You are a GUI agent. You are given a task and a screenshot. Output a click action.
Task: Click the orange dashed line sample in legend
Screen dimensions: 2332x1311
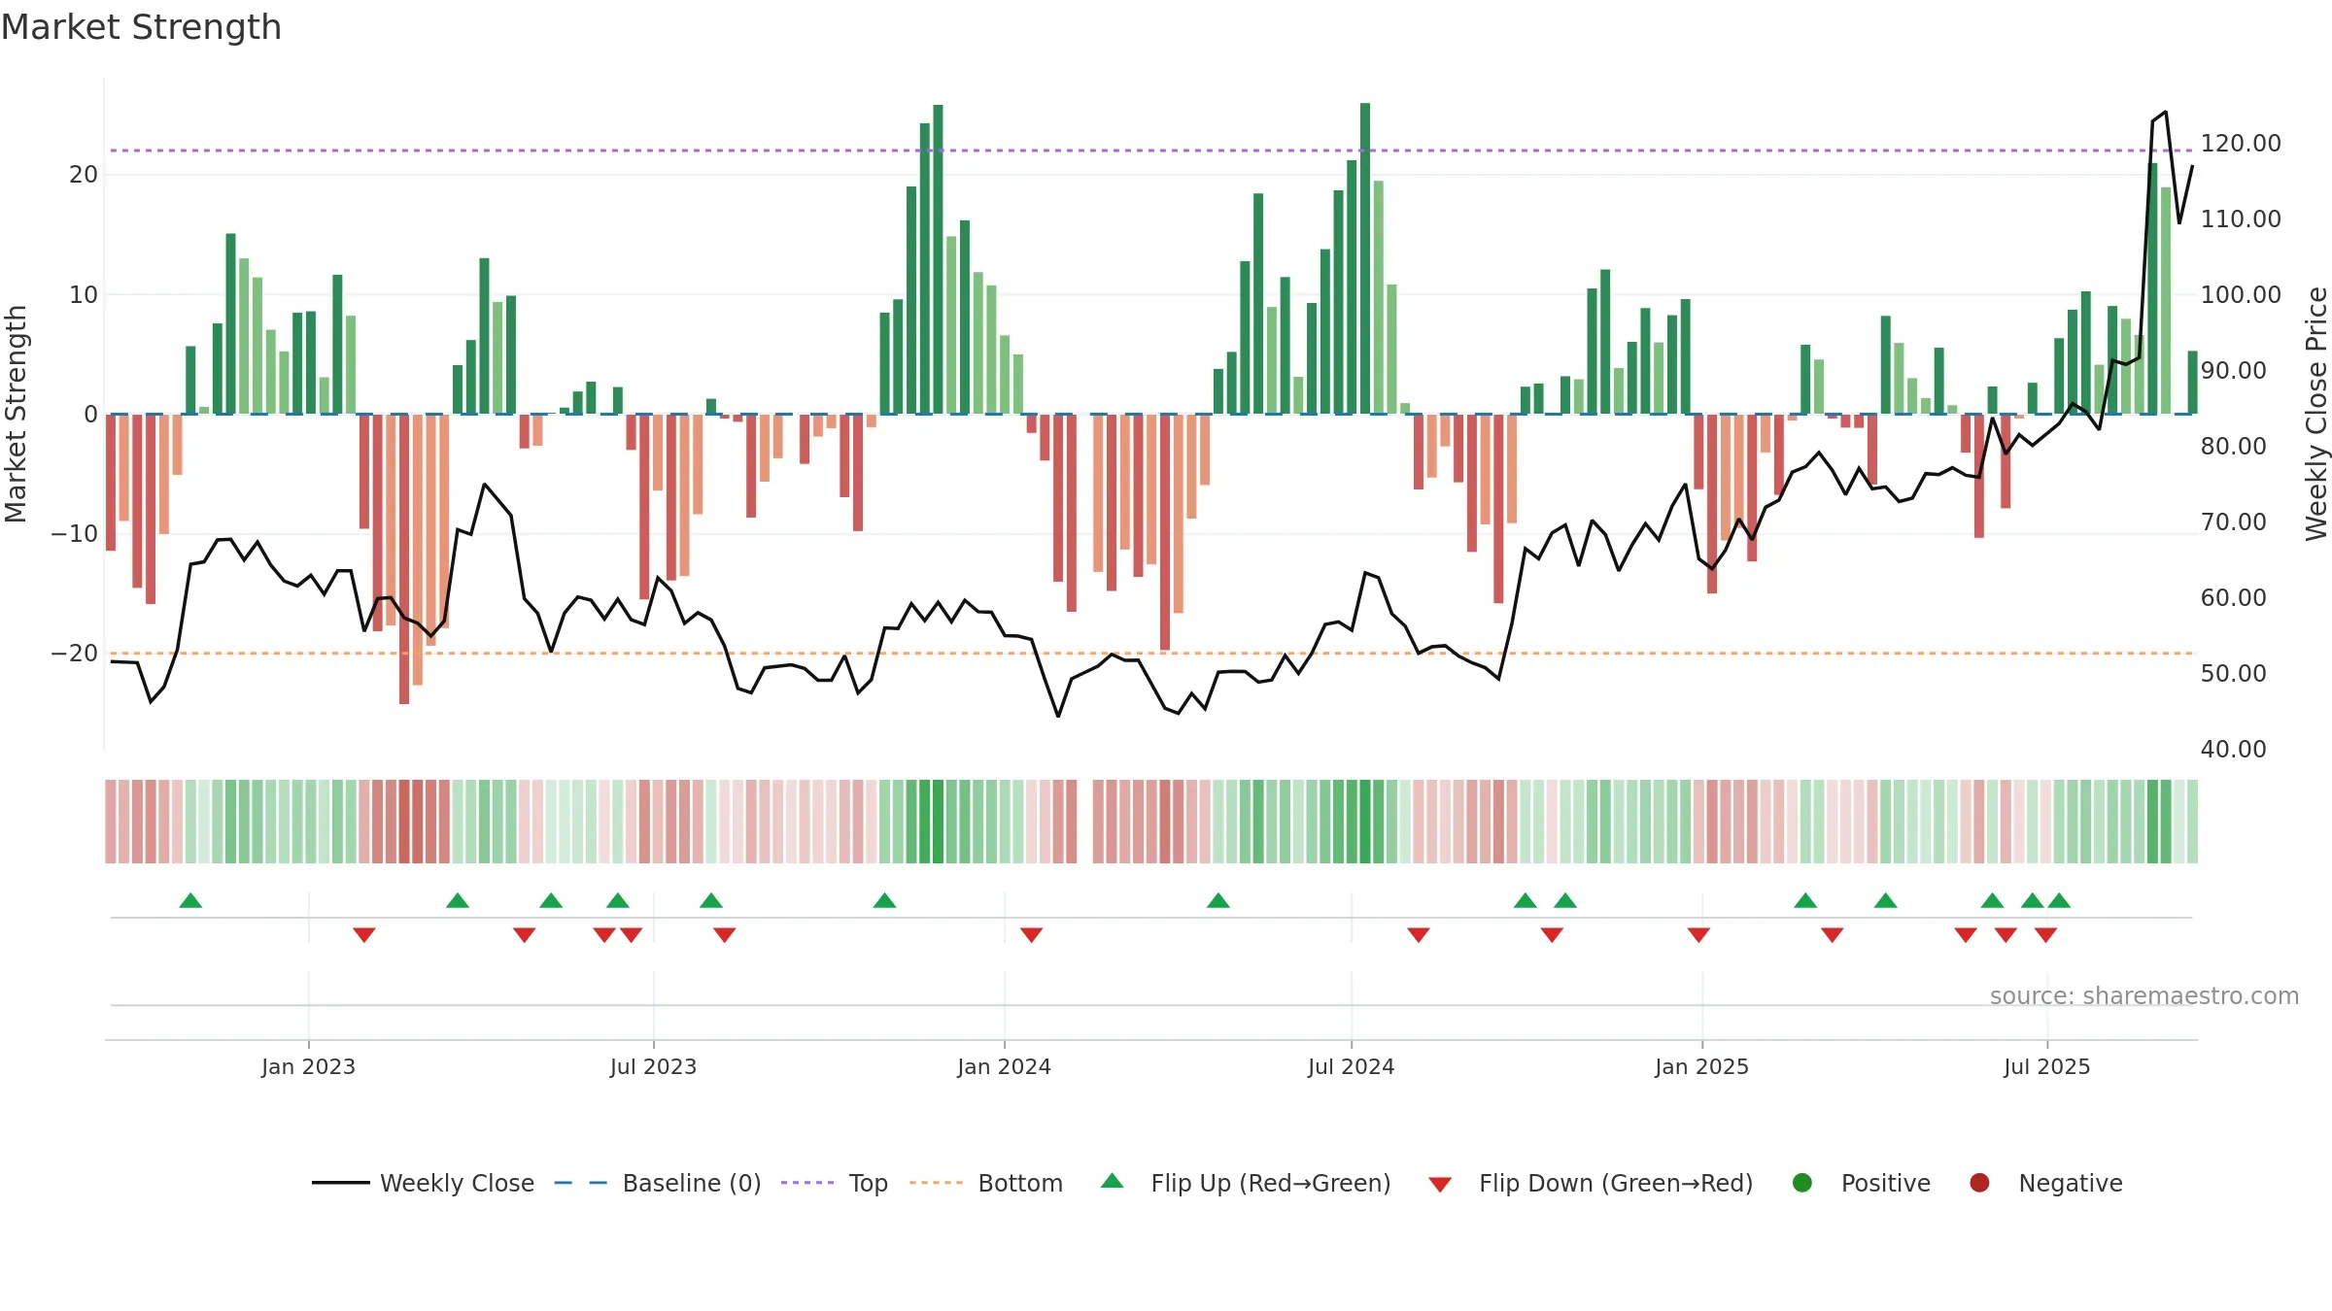click(936, 1183)
